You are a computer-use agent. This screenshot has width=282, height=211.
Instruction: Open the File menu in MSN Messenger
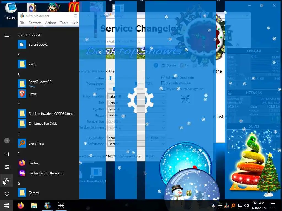click(x=22, y=23)
